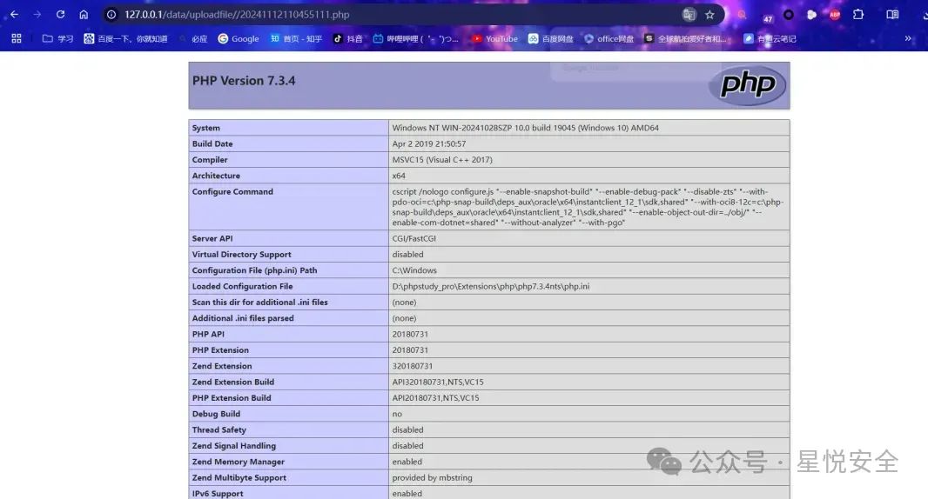Click the Scan this dir for additional .ini label
928x499 pixels.
pyautogui.click(x=259, y=303)
